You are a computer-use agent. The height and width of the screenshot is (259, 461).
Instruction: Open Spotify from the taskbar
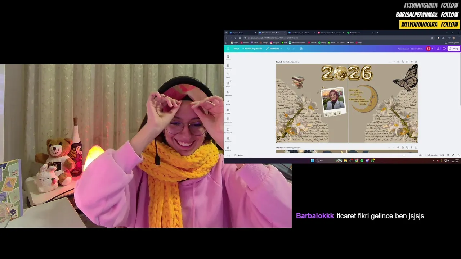coord(362,160)
